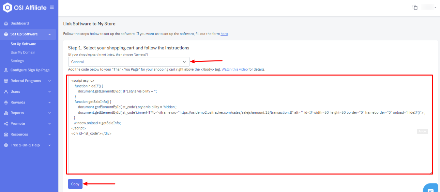This screenshot has width=440, height=192.
Task: Expand the Users menu chevron
Action: [50, 92]
